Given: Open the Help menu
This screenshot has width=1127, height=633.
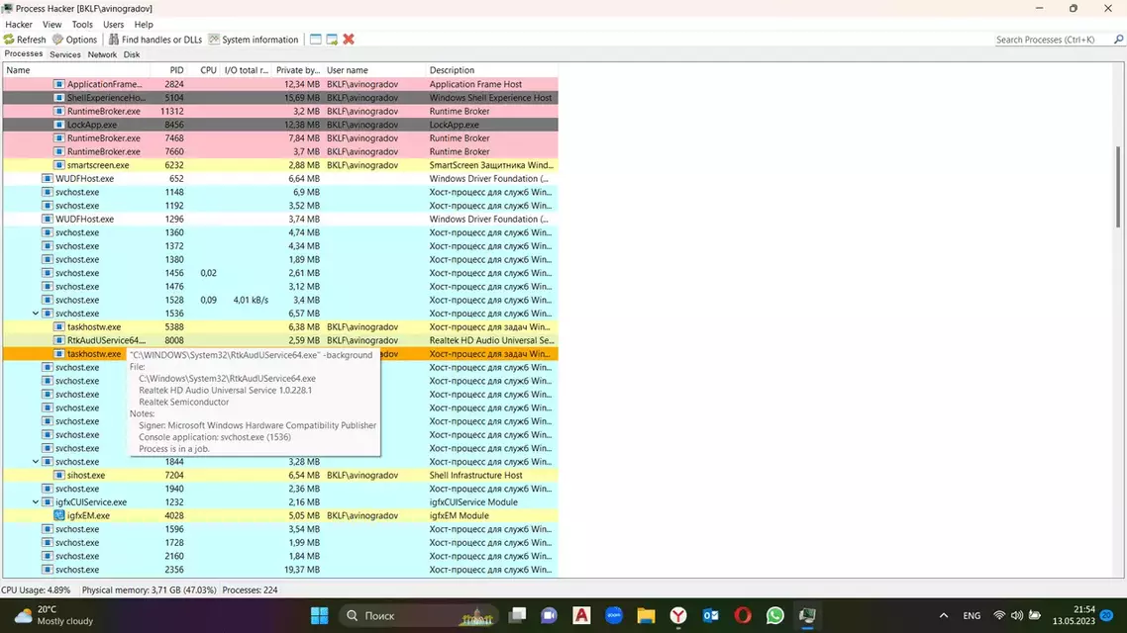Looking at the screenshot, I should (144, 25).
